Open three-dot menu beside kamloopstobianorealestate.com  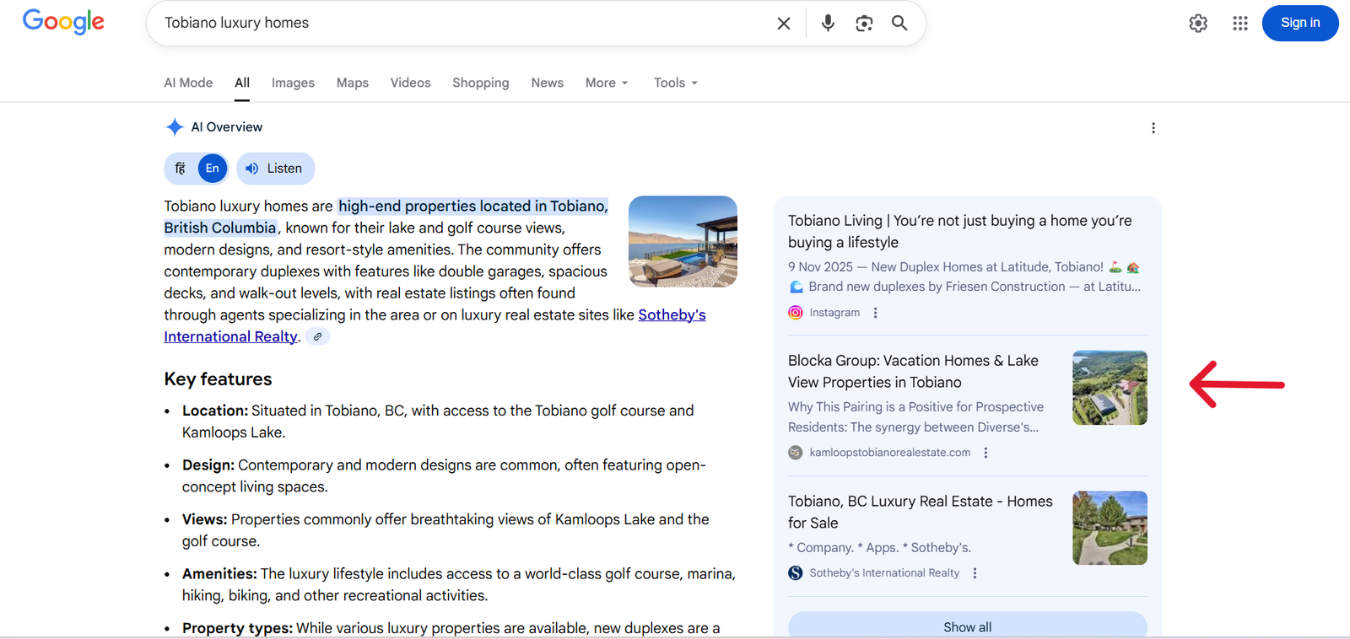[x=985, y=453]
